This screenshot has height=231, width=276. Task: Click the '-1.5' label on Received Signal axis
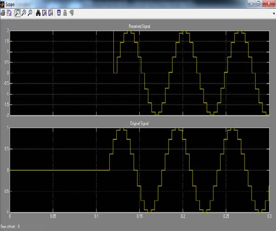pos(6,105)
